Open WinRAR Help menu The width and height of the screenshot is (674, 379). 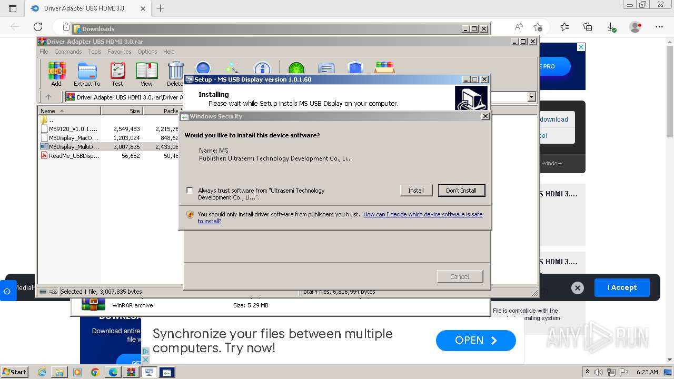[168, 52]
